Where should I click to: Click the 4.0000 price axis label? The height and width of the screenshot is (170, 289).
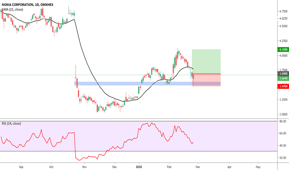283,56
